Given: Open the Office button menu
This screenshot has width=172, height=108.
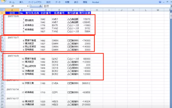Looking at the screenshot, I should pyautogui.click(x=3, y=1).
